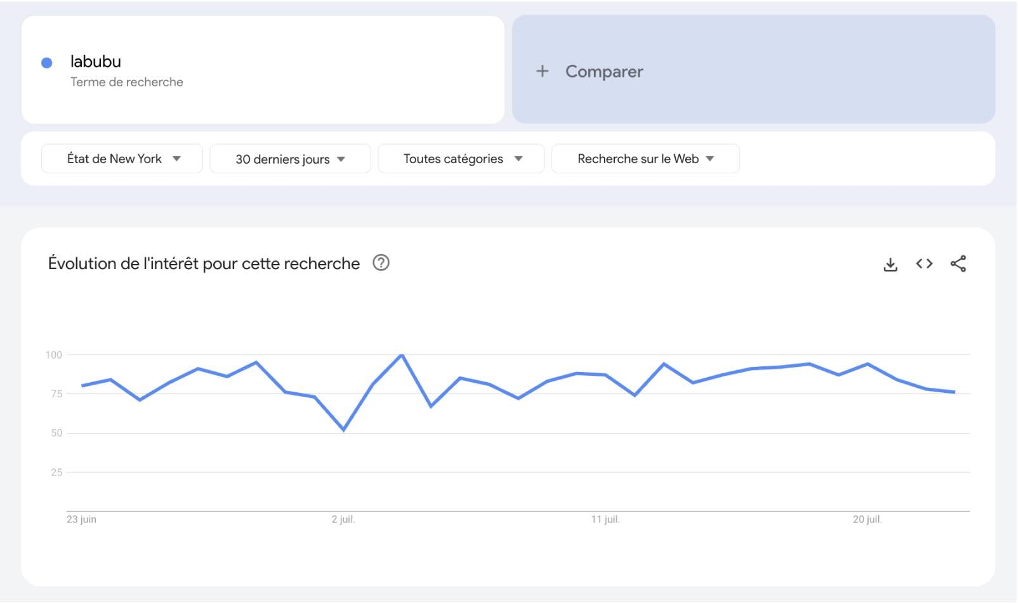Open the embed code icon

(924, 263)
